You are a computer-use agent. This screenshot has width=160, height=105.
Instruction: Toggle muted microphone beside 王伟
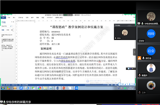[x=139, y=93]
